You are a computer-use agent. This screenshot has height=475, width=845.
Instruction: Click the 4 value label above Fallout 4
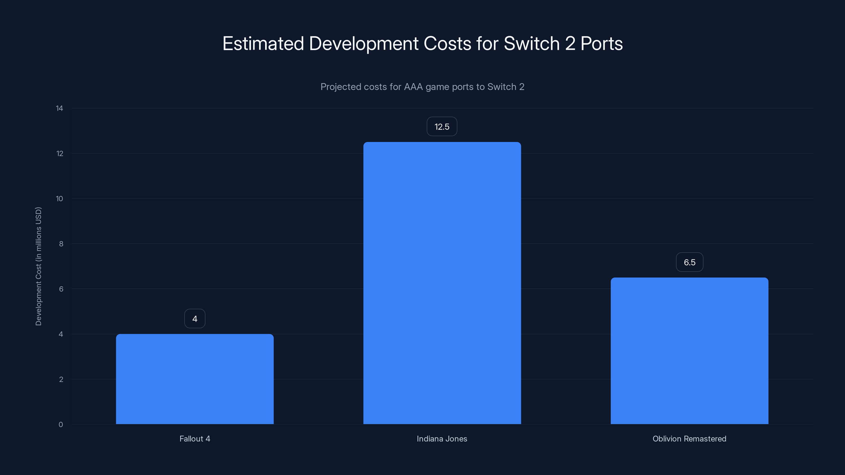tap(195, 318)
